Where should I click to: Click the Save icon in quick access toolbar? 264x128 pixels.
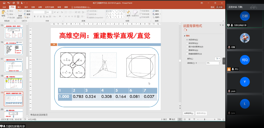[4, 3]
